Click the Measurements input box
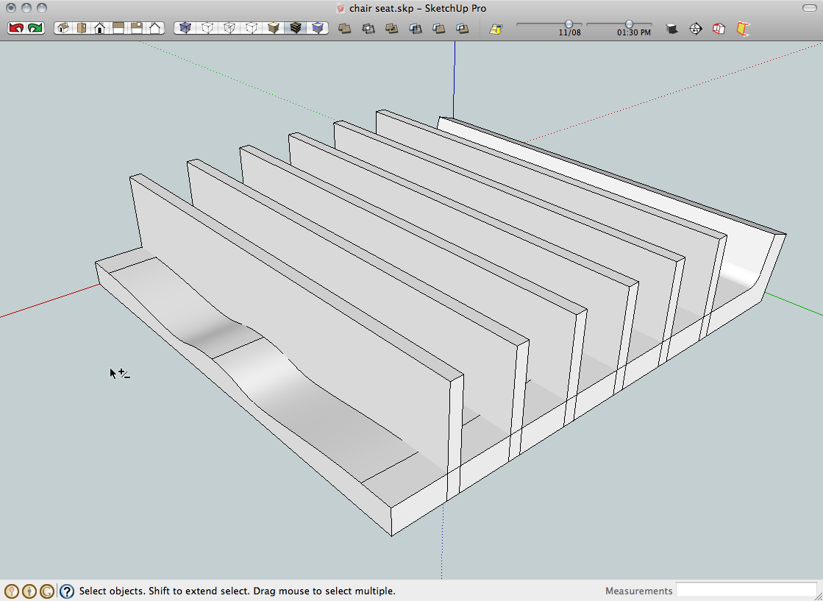Image resolution: width=823 pixels, height=601 pixels. click(746, 590)
